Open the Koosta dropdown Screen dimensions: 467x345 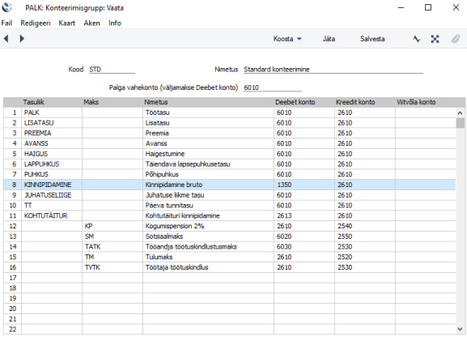(x=287, y=39)
